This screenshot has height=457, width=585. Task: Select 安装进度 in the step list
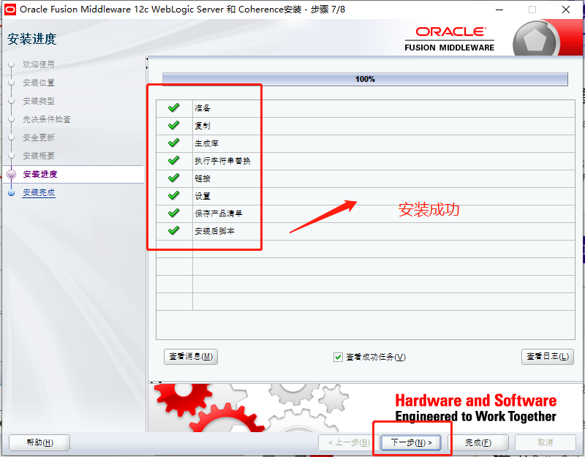40,174
